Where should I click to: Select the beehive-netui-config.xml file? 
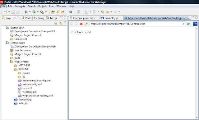tap(37, 81)
